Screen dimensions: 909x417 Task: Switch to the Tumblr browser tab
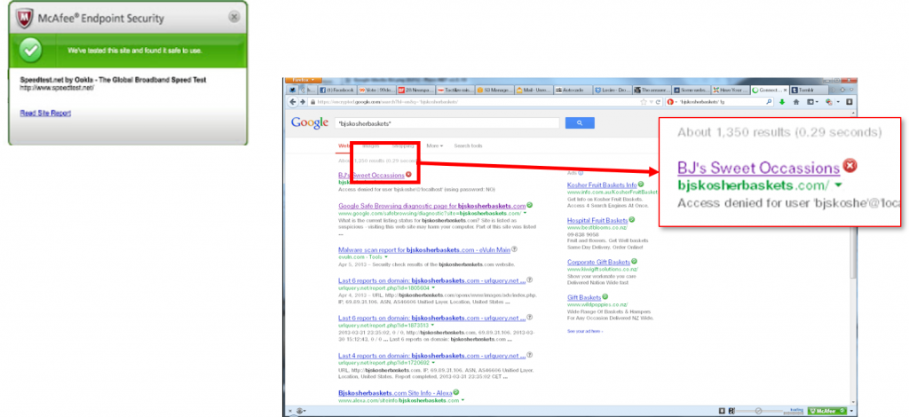(x=808, y=90)
